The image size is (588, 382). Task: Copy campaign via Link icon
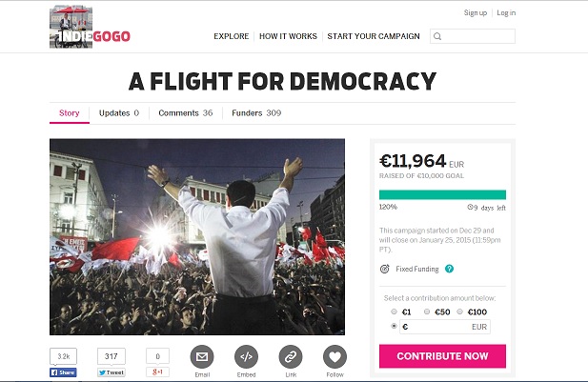[291, 356]
